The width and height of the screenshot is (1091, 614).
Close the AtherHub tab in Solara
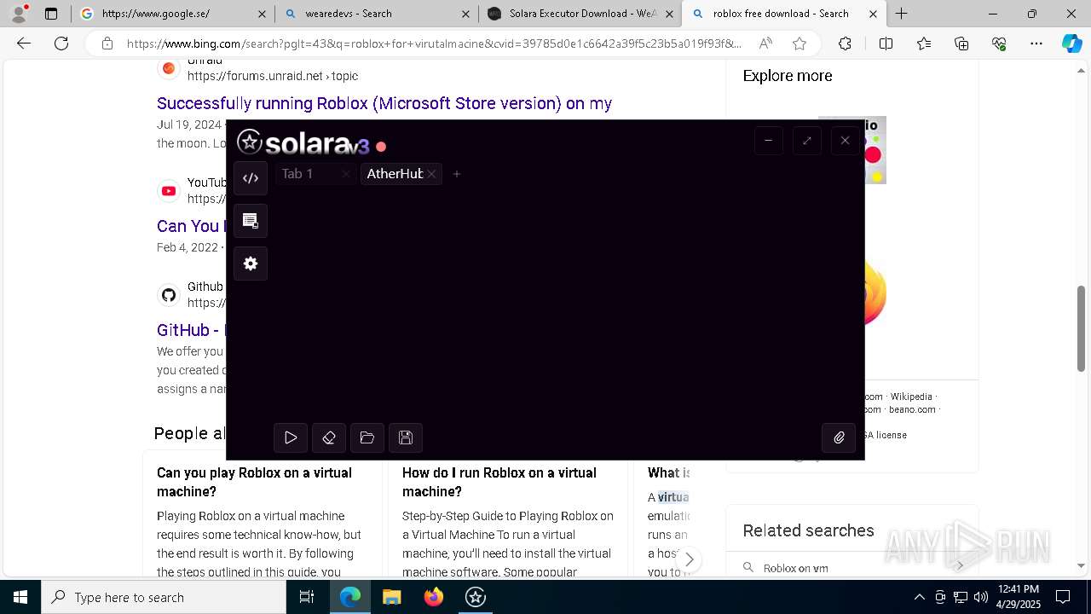[432, 174]
